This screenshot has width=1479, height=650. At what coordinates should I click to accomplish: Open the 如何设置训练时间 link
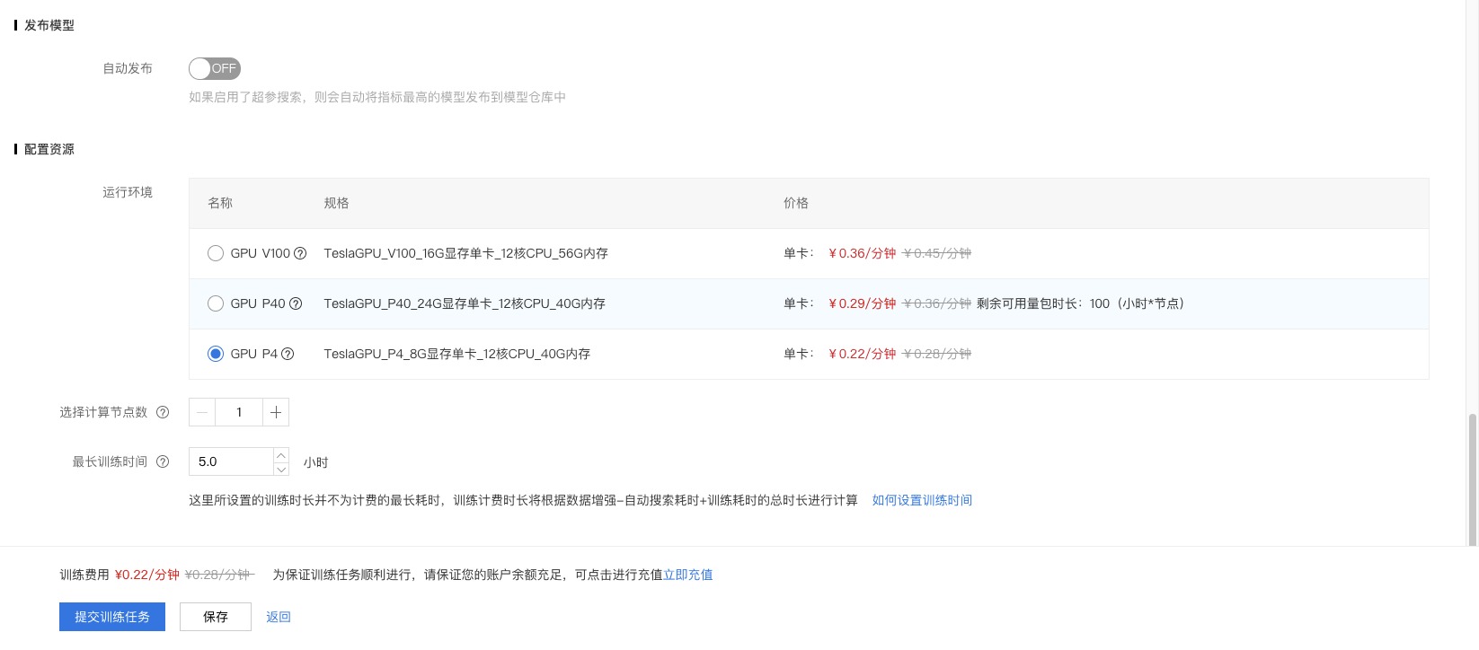(922, 500)
